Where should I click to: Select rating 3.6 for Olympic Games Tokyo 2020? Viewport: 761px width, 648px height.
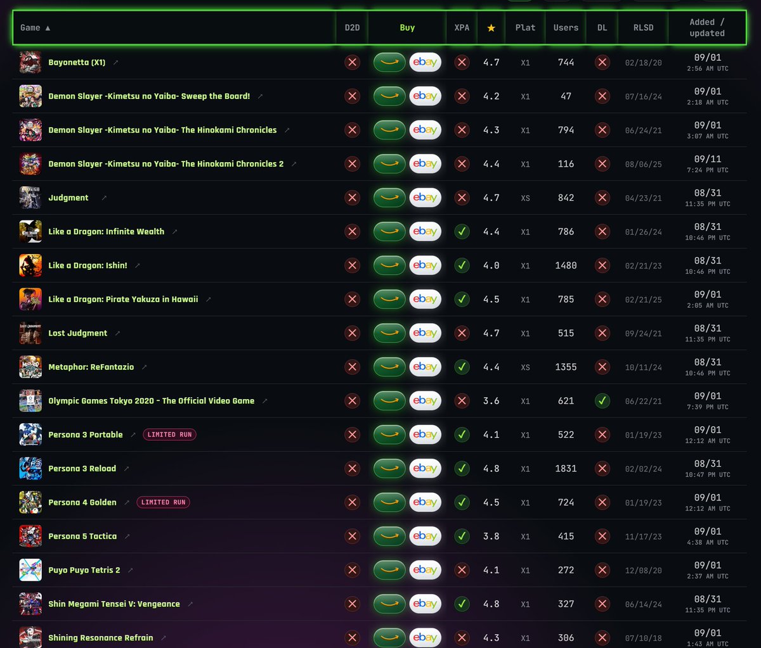point(491,401)
